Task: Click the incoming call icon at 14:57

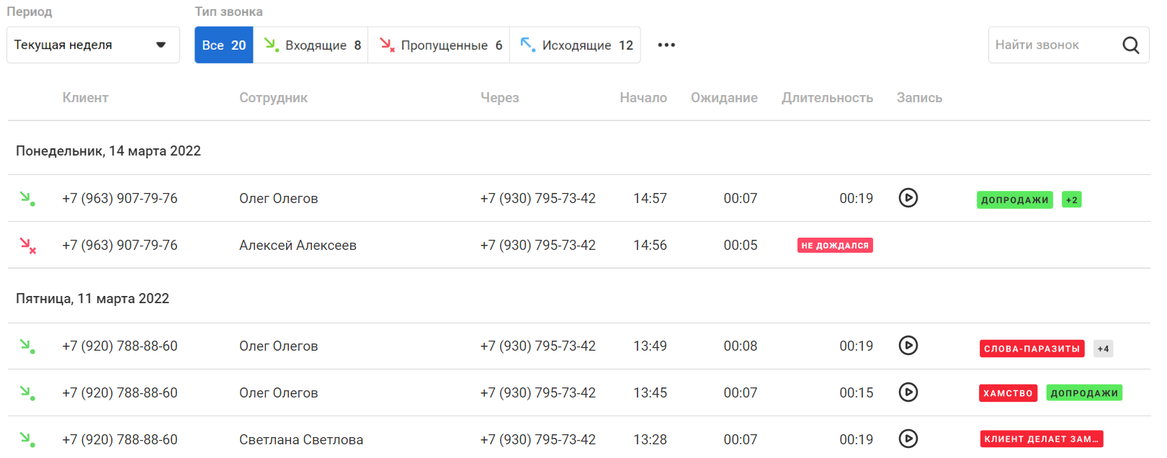Action: 27,198
